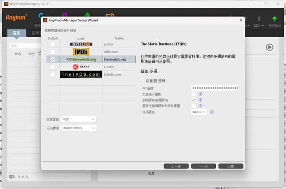The image size is (286, 189).
Task: Click the Name column header
Action: (x=119, y=38)
